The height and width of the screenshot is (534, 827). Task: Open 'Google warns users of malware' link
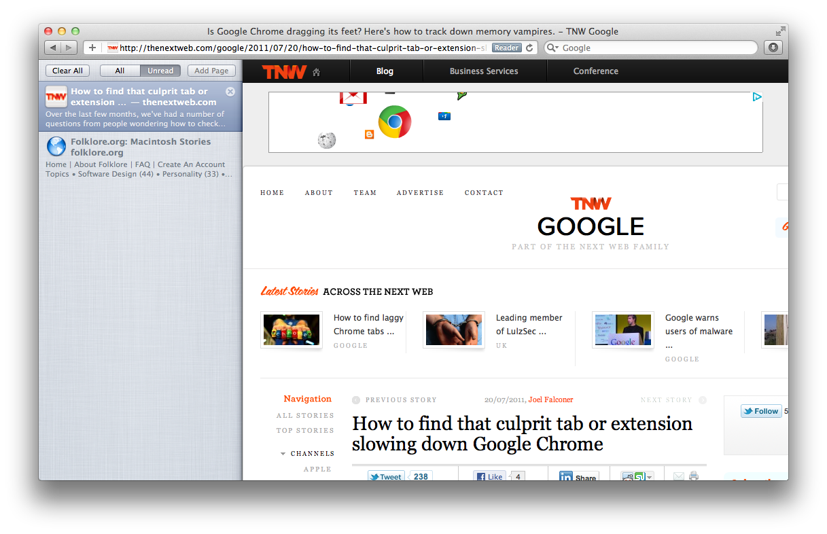tap(699, 331)
